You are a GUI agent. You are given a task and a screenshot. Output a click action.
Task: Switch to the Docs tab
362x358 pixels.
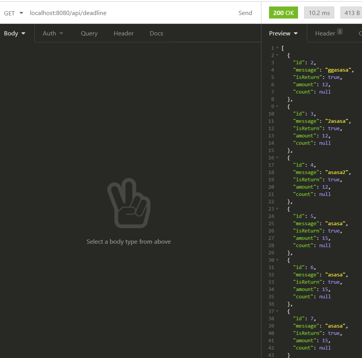tap(156, 33)
